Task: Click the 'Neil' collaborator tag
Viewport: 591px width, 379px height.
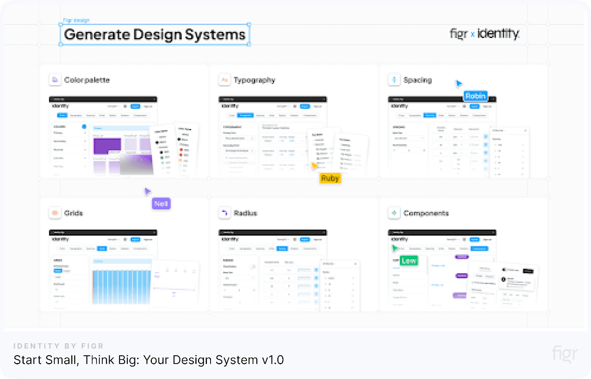Action: (x=161, y=204)
